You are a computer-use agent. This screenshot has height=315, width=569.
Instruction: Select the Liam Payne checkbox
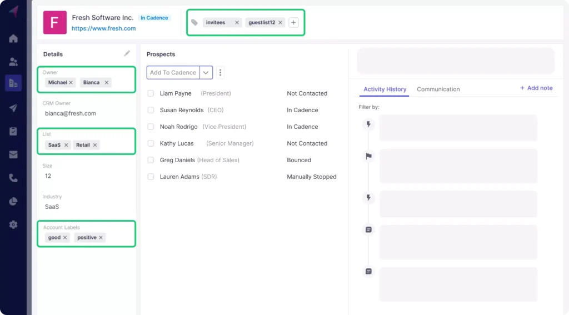pos(151,93)
